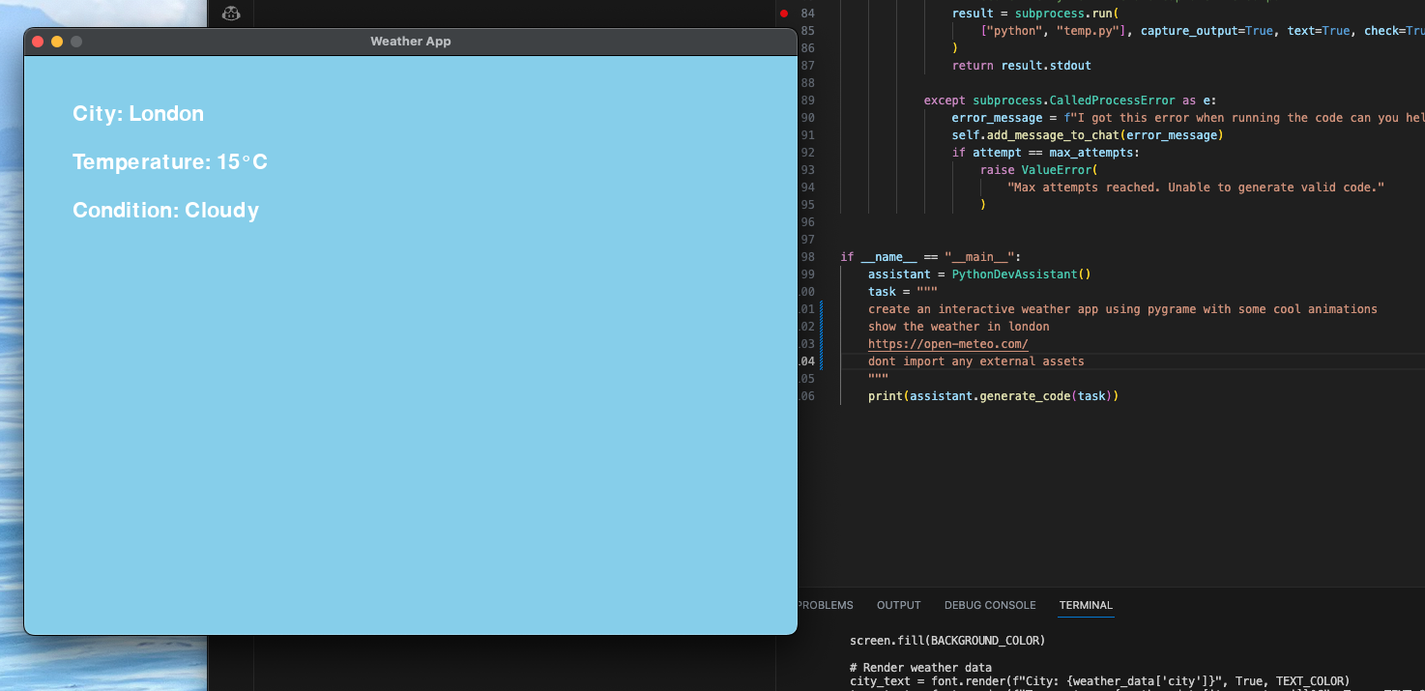Minimize the Weather App with yellow button

tap(57, 42)
